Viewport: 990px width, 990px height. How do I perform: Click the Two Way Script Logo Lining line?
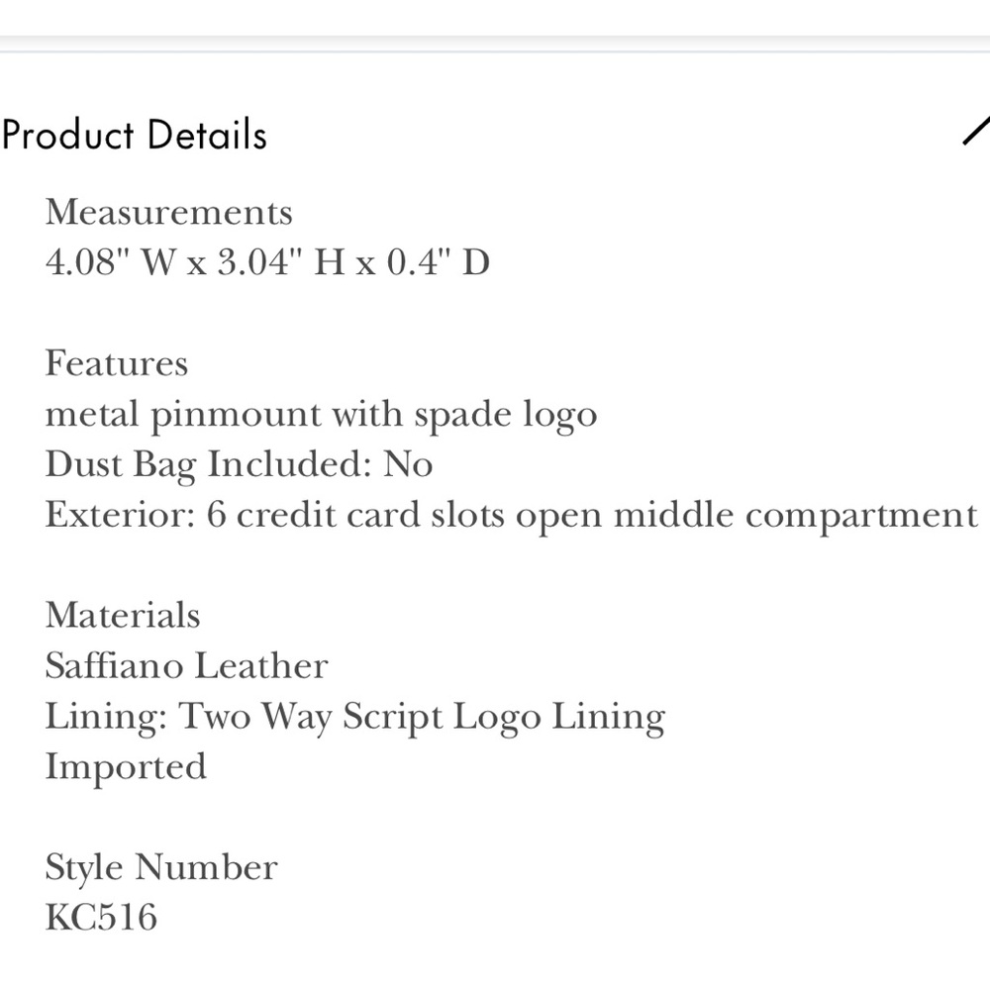coord(355,718)
